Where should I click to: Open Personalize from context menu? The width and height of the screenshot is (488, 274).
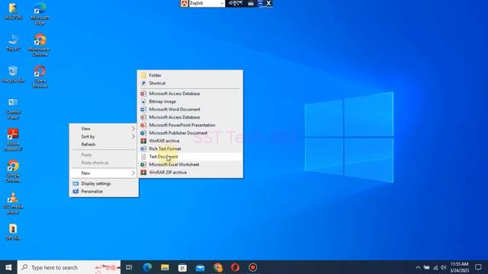[104, 191]
